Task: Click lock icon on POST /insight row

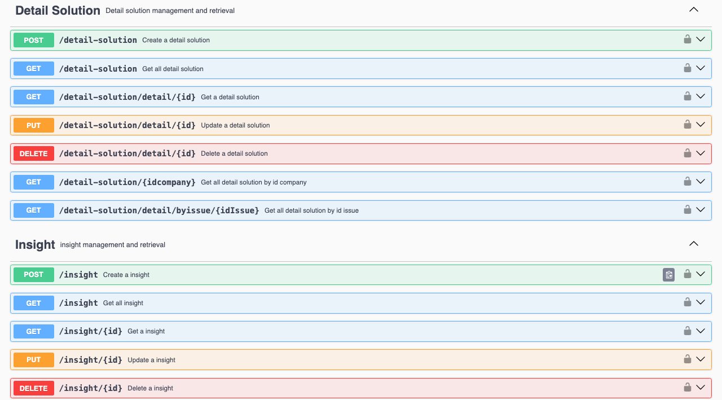Action: 687,274
